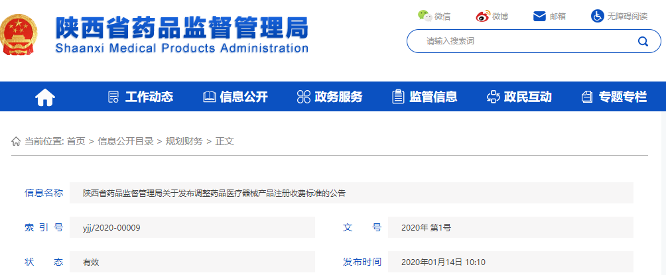Open the Weibo (微博) icon
Screen dimensions: 666x275
tap(482, 16)
